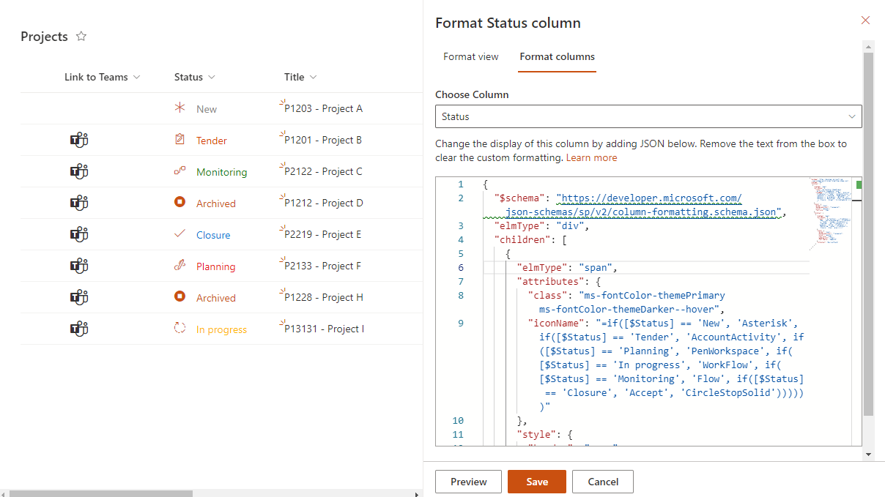Screen dimensions: 885x497
Task: Click the 'Closure' status text
Action: 213,235
